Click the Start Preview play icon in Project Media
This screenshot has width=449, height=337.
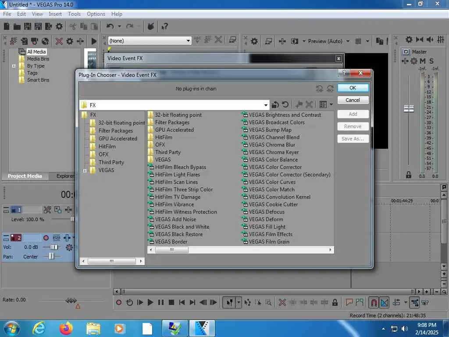coord(94,41)
